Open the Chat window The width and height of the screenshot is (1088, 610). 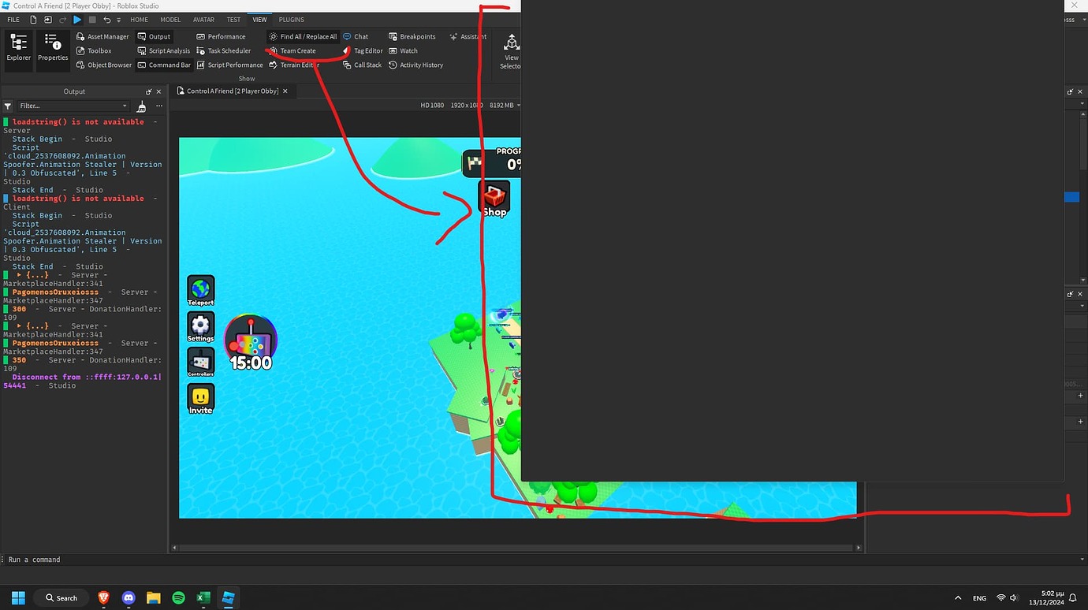tap(356, 36)
